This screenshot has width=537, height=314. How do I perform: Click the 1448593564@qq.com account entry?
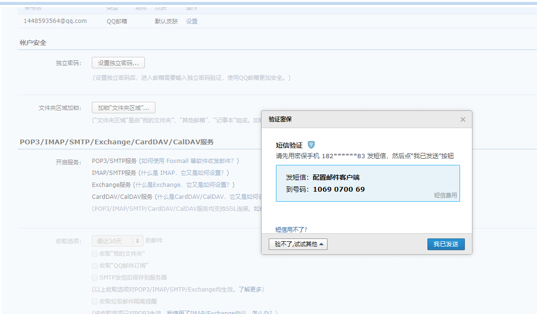click(x=55, y=21)
